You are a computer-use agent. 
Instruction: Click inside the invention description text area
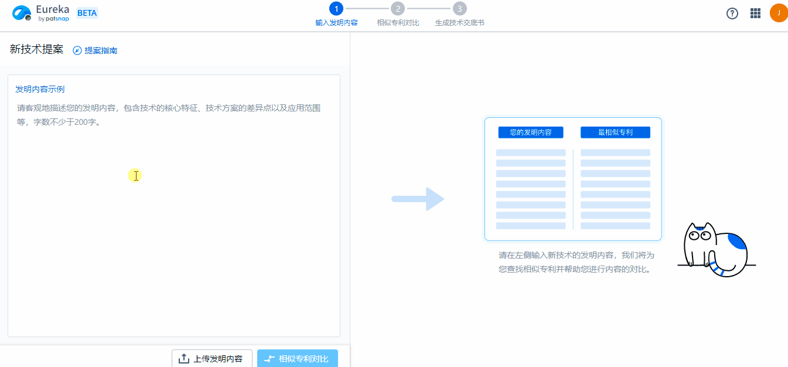[173, 205]
